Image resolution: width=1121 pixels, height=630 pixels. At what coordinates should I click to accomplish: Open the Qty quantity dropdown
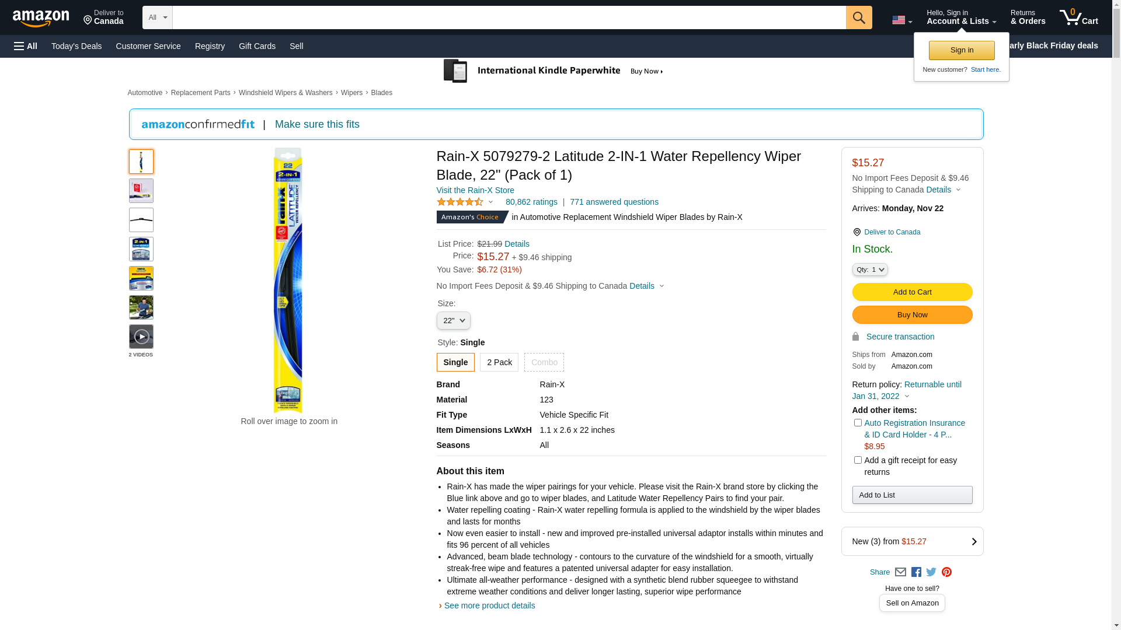870,269
